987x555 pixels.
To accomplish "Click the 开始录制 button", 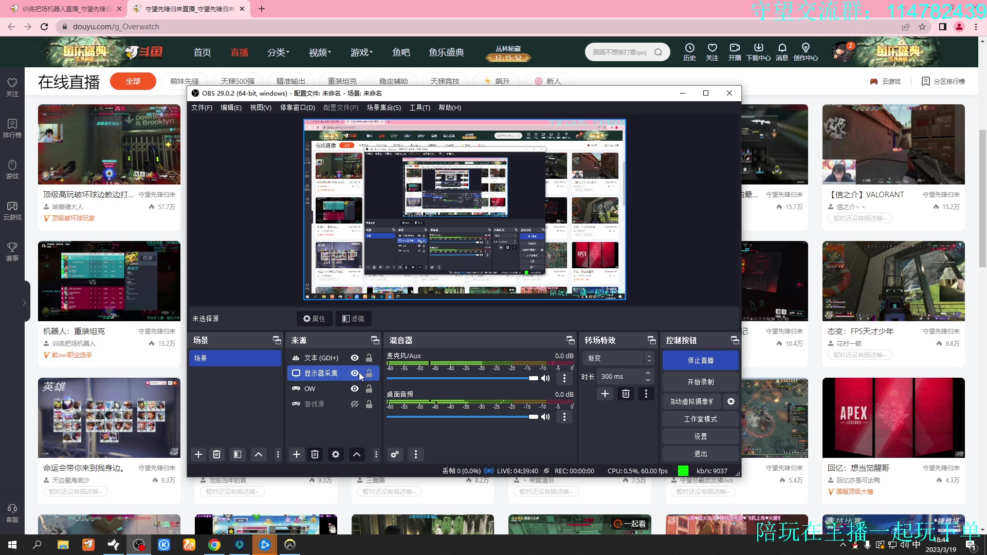I will pos(700,382).
